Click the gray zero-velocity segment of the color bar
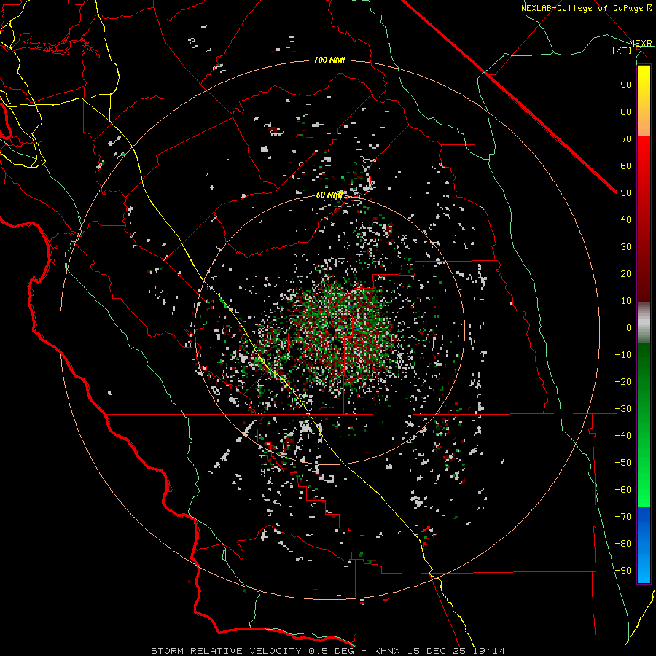The image size is (656, 656). [644, 322]
